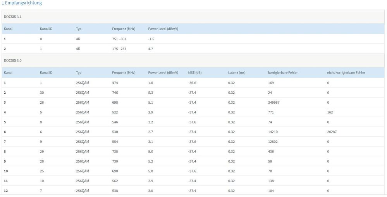The image size is (387, 197).
Task: Click frequency 738 cell
Action: [115, 151]
